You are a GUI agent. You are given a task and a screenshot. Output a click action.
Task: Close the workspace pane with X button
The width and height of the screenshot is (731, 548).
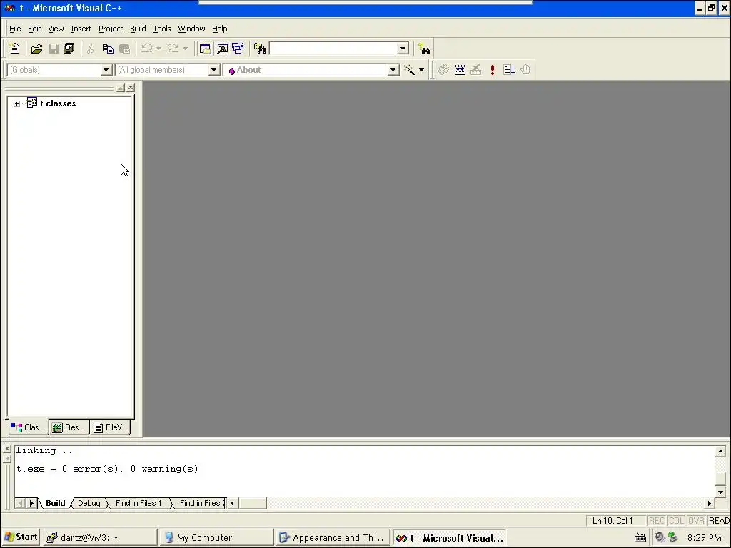(x=131, y=88)
